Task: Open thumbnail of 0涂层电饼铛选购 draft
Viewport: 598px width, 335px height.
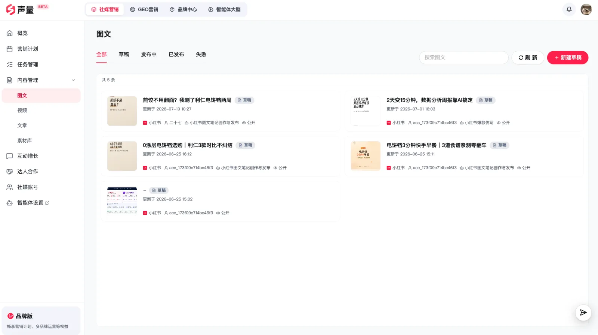Action: tap(122, 156)
